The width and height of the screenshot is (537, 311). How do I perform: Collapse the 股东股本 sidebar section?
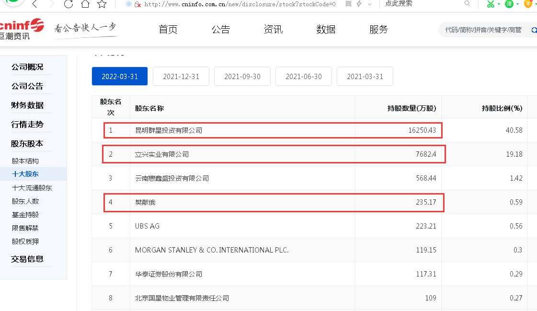tap(27, 143)
